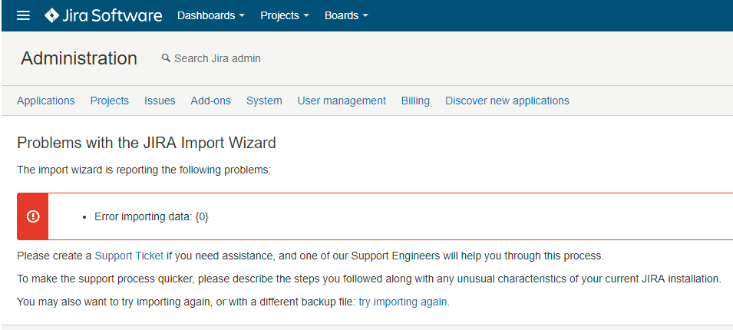Go to the Add-ons admin tab
Screen dimensions: 733x330
[211, 101]
